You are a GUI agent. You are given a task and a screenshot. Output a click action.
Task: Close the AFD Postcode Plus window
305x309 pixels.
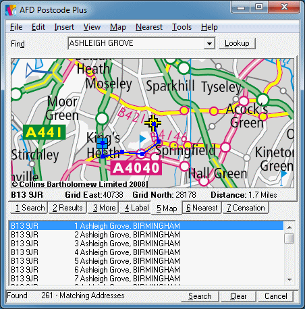click(x=284, y=7)
